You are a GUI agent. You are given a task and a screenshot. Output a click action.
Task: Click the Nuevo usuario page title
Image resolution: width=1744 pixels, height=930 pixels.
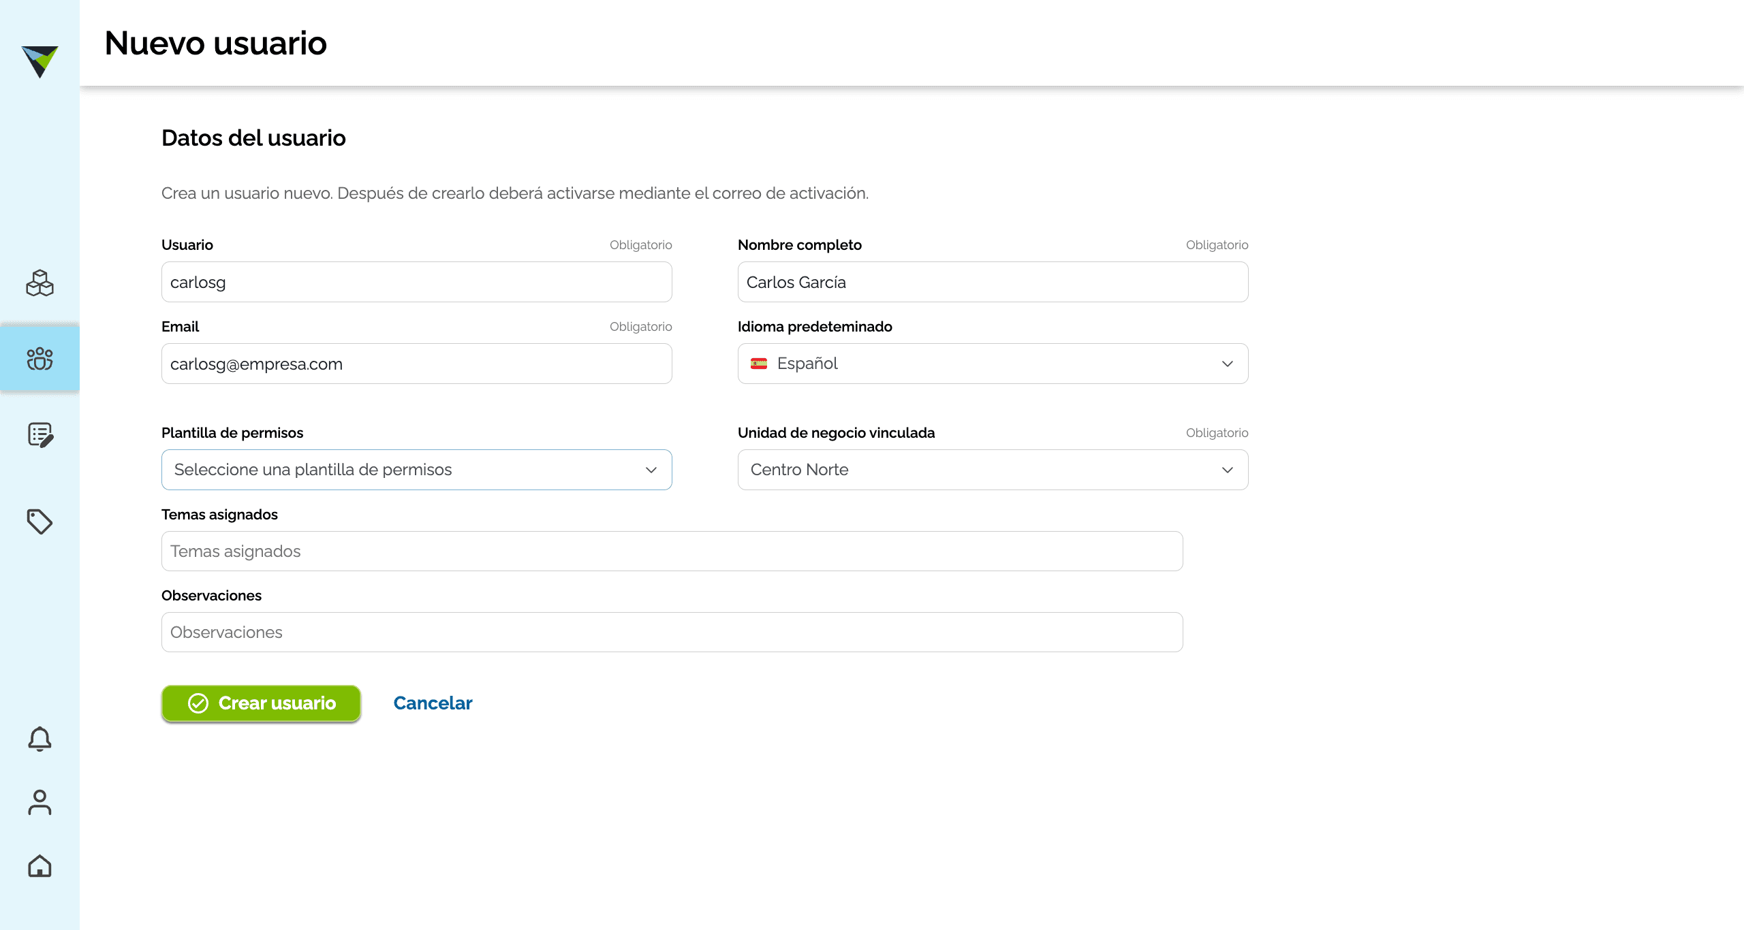tap(215, 43)
